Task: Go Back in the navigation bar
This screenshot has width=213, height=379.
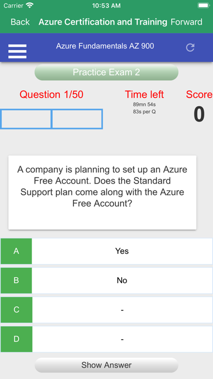Action: 20,22
